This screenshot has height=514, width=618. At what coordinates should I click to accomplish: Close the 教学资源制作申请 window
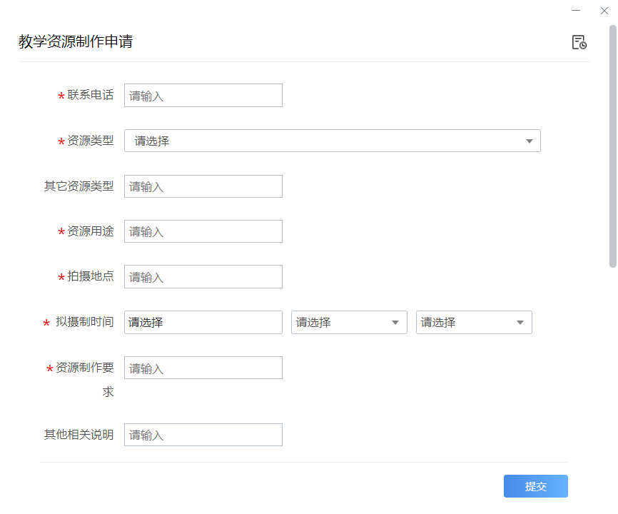[x=604, y=11]
